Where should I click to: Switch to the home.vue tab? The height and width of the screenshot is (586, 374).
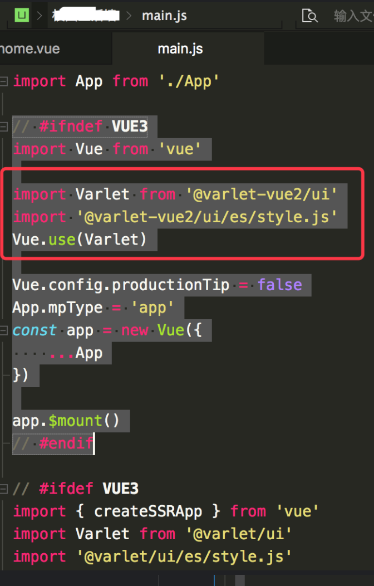(x=30, y=48)
